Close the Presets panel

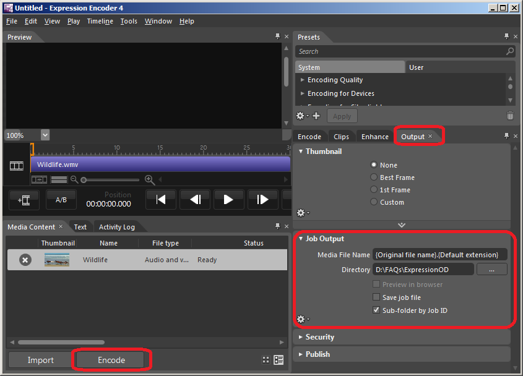[x=516, y=36]
